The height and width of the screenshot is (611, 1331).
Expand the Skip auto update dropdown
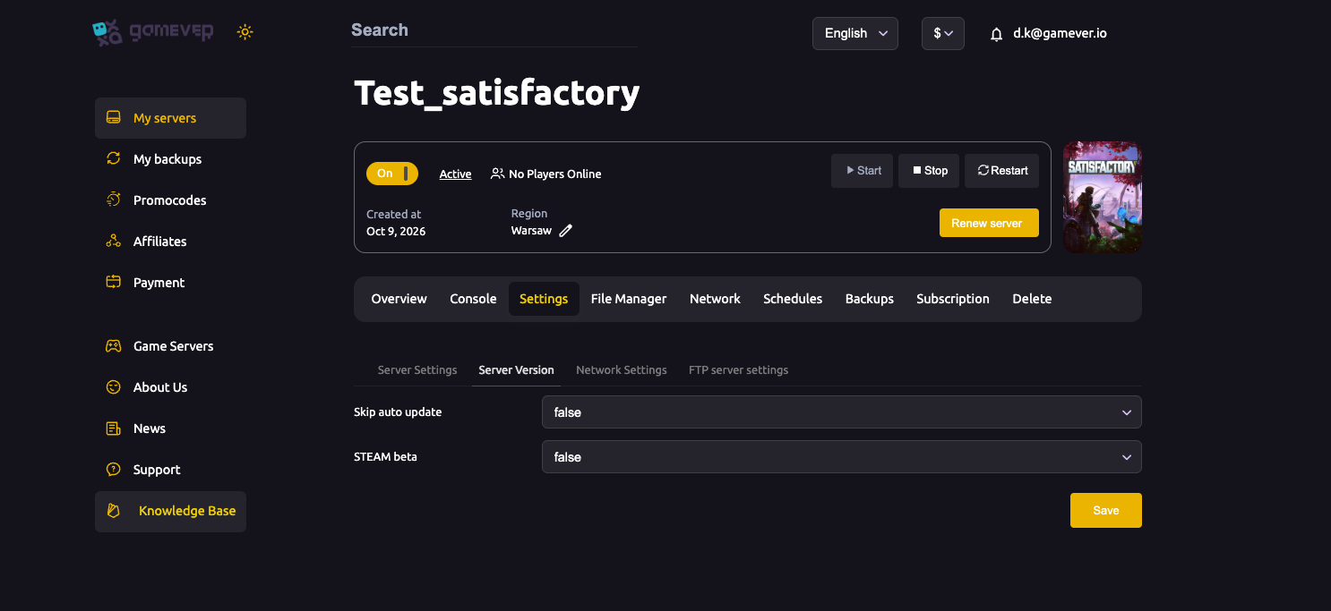842,412
